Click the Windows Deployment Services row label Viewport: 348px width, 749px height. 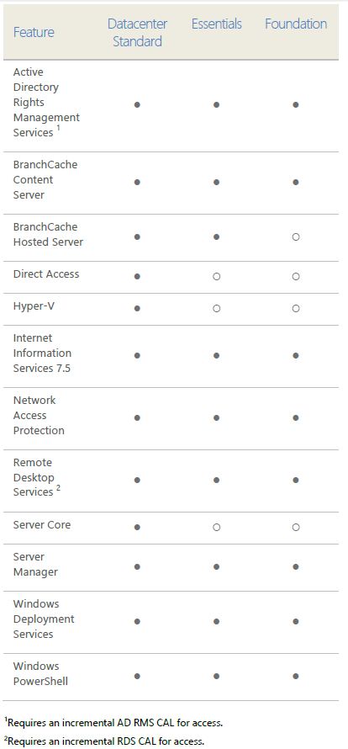[x=44, y=619]
